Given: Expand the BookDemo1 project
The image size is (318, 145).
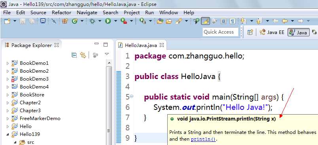Looking at the screenshot, I should pos(8,63).
